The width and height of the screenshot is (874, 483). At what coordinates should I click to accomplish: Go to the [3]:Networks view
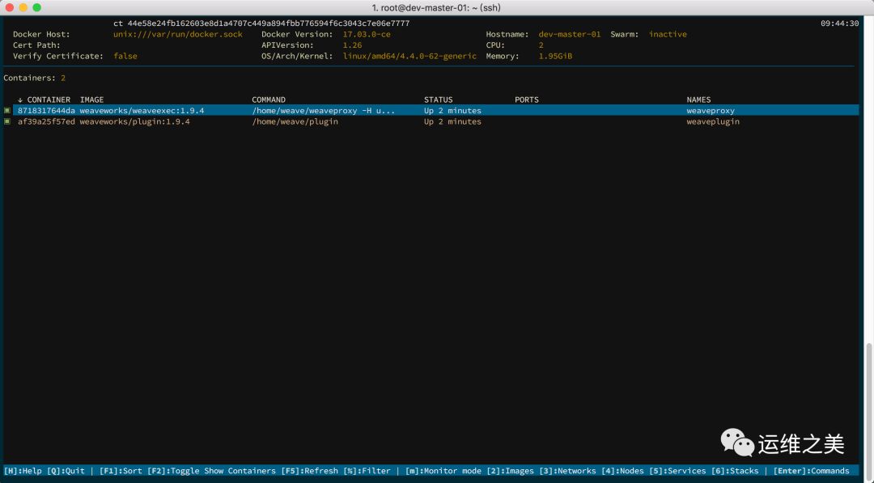tap(567, 471)
